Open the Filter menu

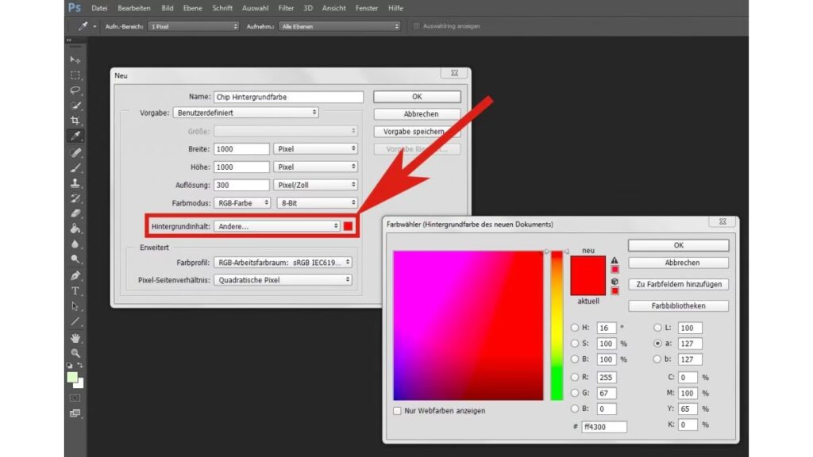coord(286,8)
